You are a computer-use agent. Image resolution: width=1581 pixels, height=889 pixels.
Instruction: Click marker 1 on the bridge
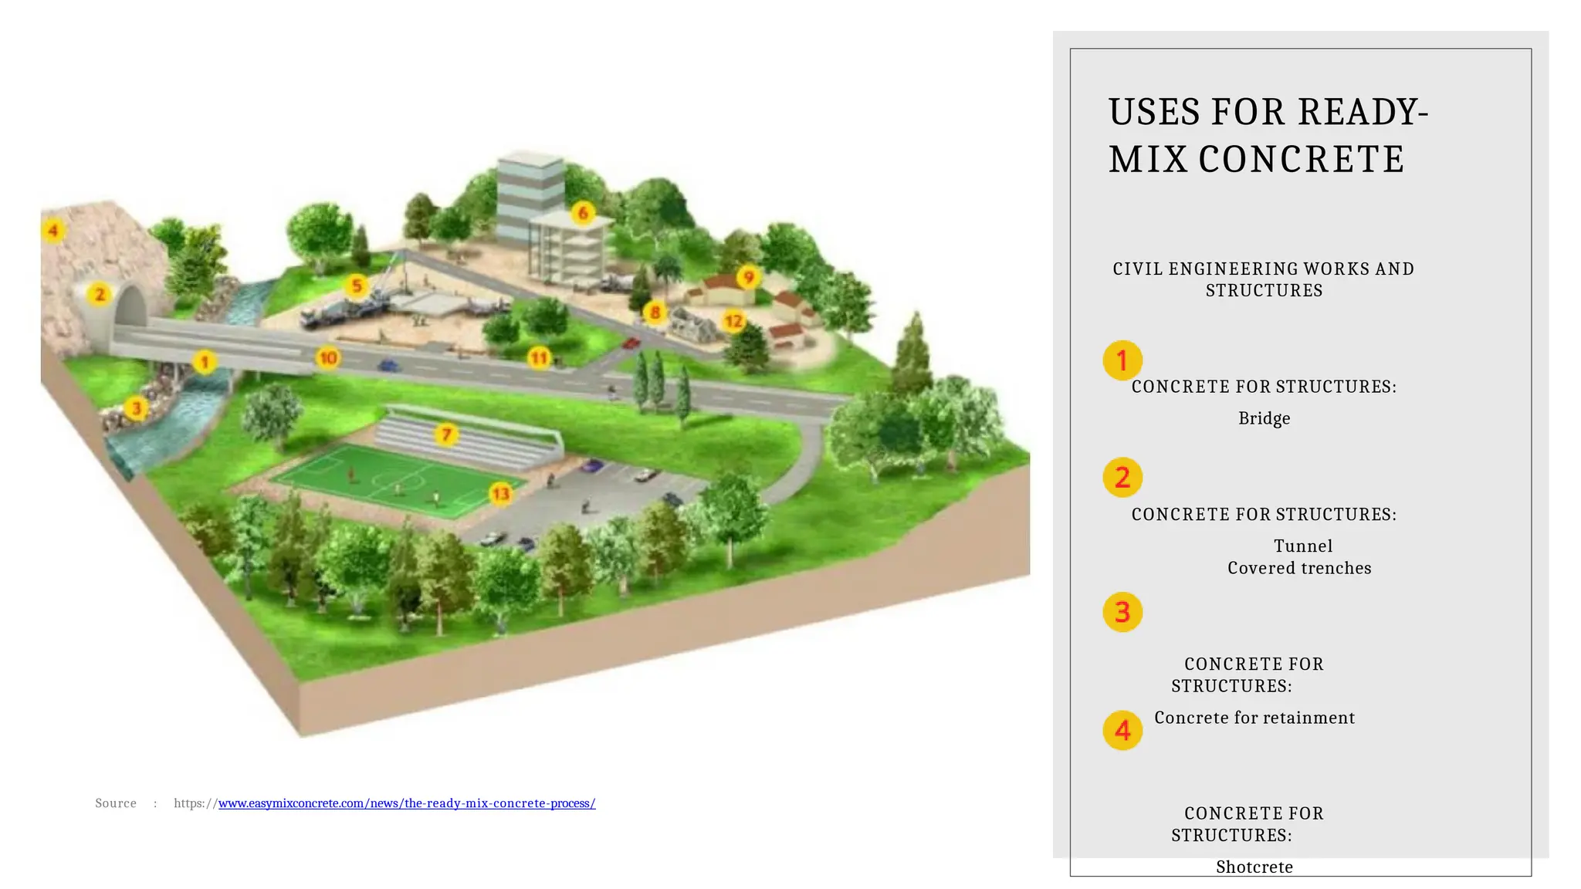coord(205,362)
